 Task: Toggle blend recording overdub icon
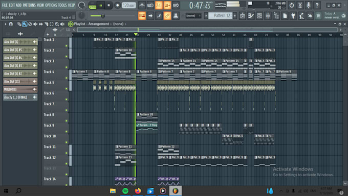point(167,5)
